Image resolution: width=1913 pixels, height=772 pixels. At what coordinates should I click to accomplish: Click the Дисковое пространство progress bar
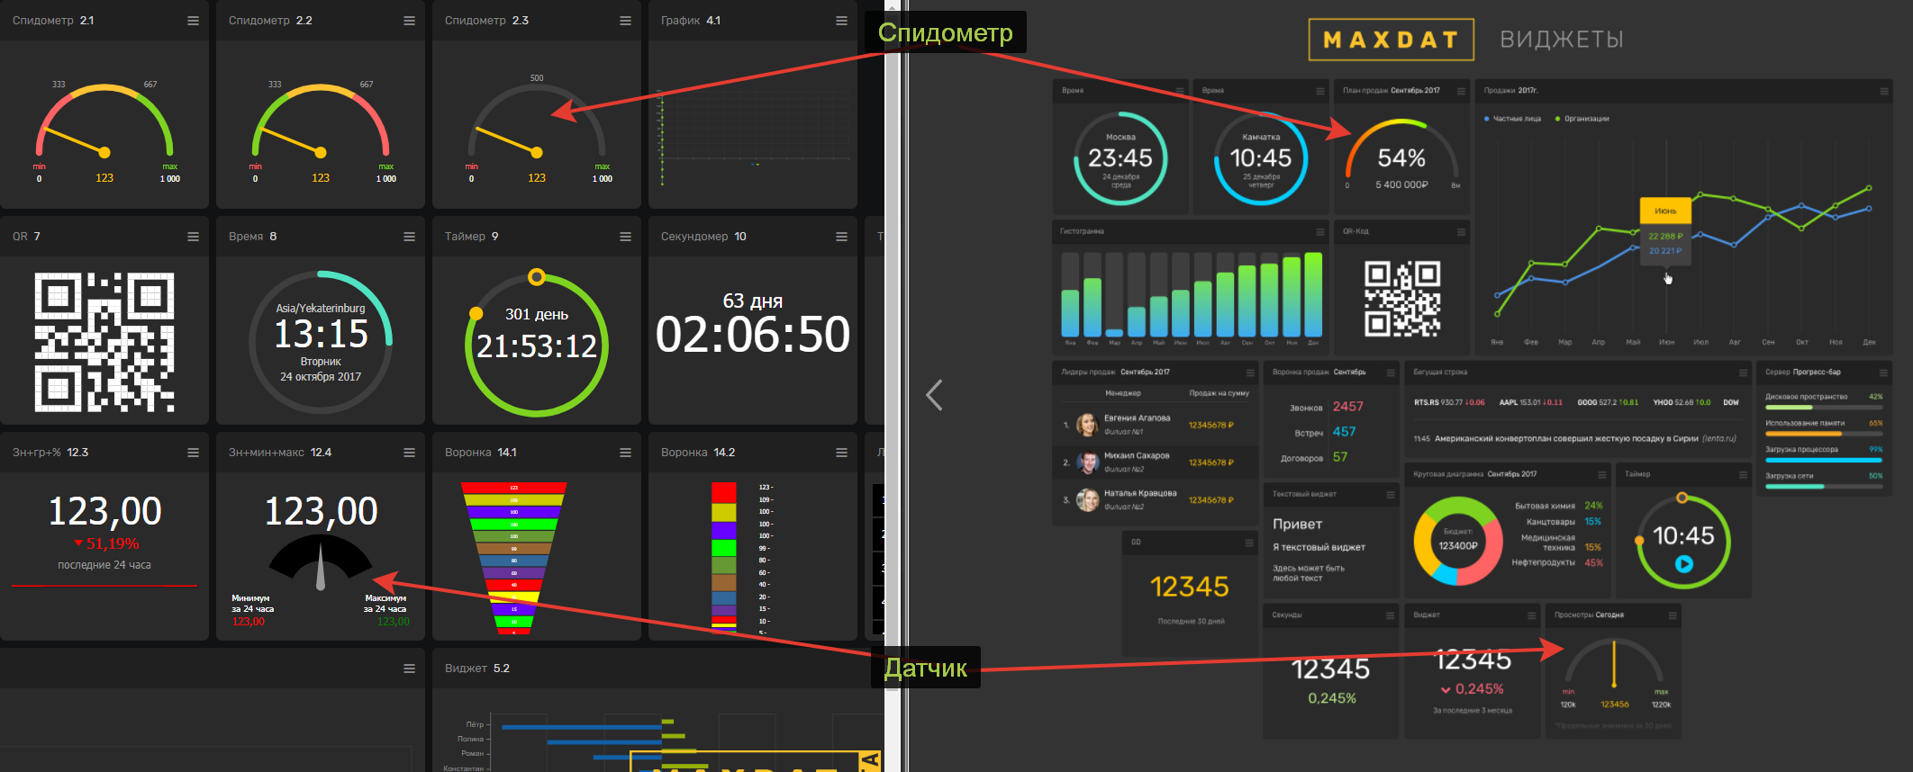coord(1823,408)
